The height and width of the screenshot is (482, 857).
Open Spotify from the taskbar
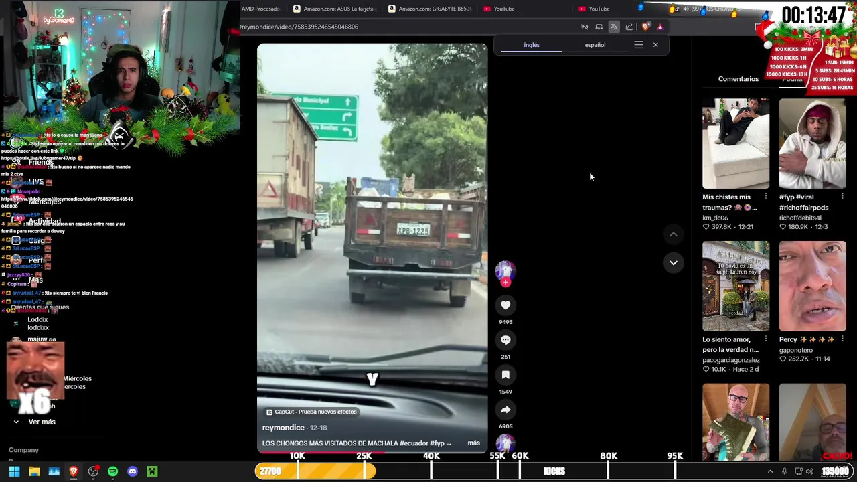112,471
